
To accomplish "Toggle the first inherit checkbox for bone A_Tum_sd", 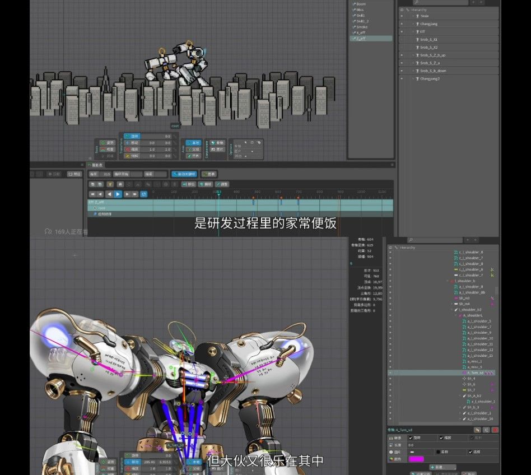I will [411, 438].
